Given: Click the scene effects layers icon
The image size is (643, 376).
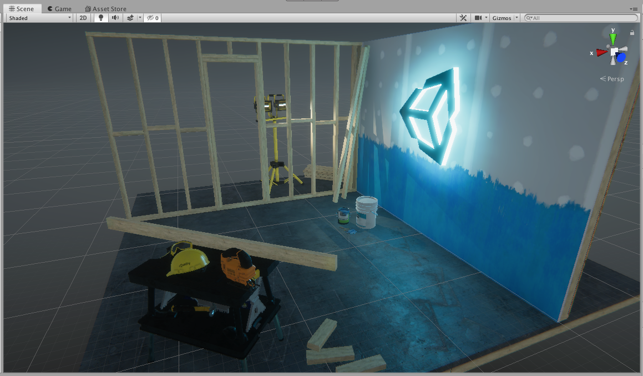Looking at the screenshot, I should pyautogui.click(x=130, y=17).
